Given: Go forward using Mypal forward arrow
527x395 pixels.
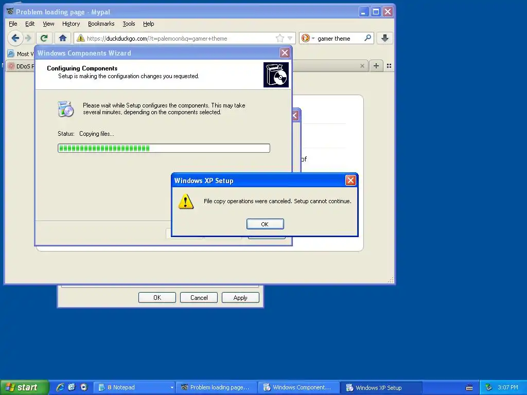Looking at the screenshot, I should click(29, 38).
